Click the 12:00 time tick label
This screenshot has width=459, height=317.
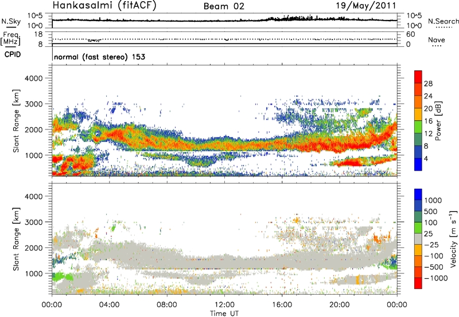(224, 305)
